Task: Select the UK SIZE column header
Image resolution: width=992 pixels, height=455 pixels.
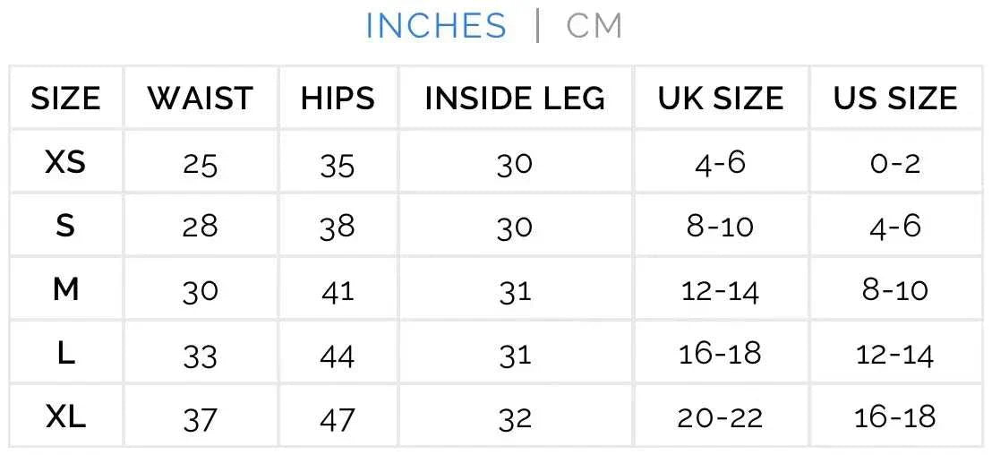Action: click(721, 98)
